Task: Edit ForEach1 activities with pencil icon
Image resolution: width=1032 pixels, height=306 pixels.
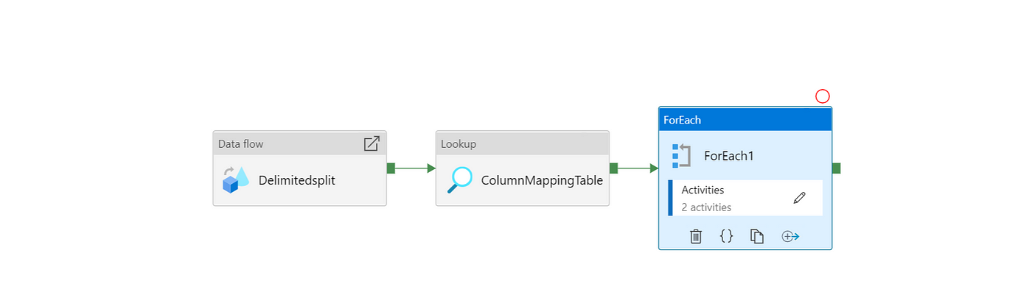Action: (799, 197)
